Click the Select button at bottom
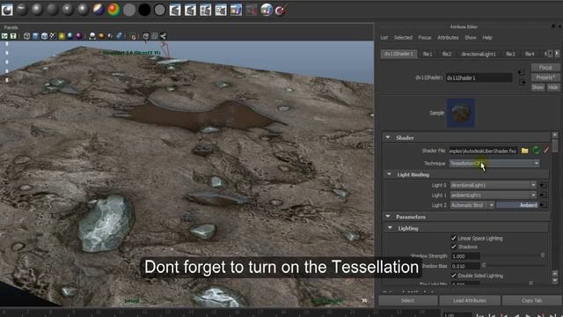Viewport: 563px width, 317px height. tap(407, 300)
